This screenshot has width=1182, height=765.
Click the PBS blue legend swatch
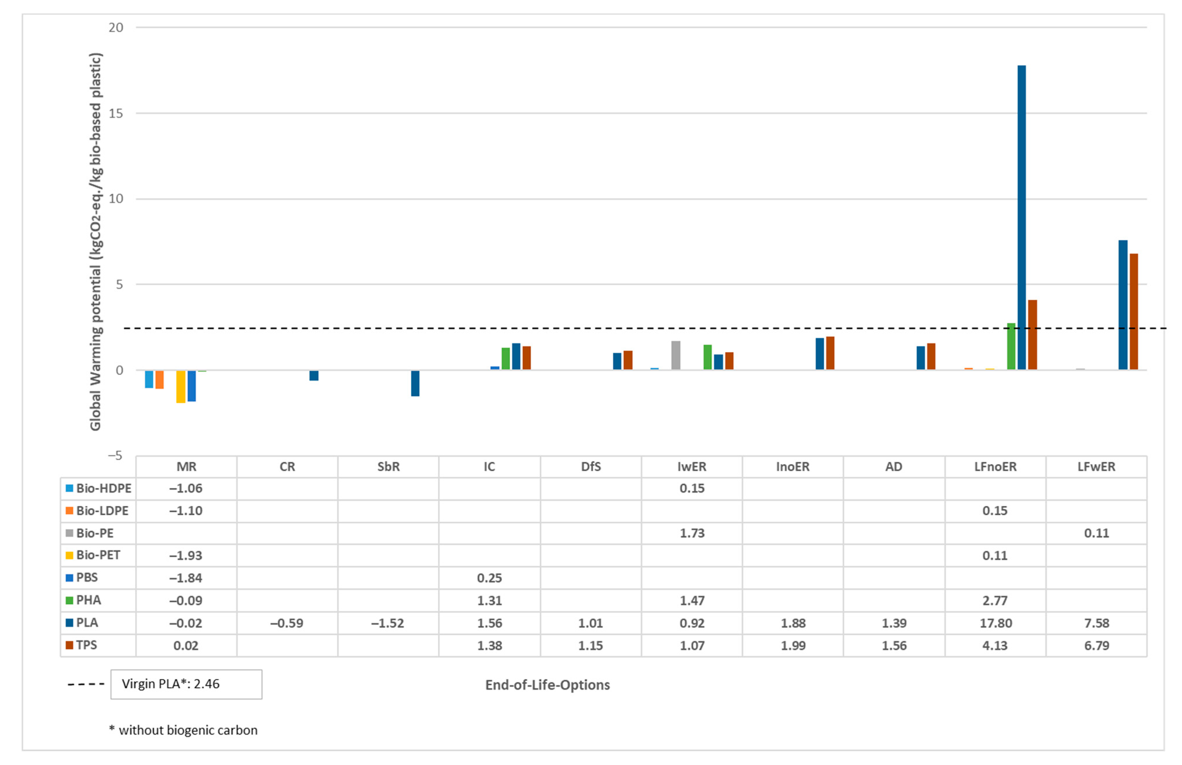click(x=69, y=577)
